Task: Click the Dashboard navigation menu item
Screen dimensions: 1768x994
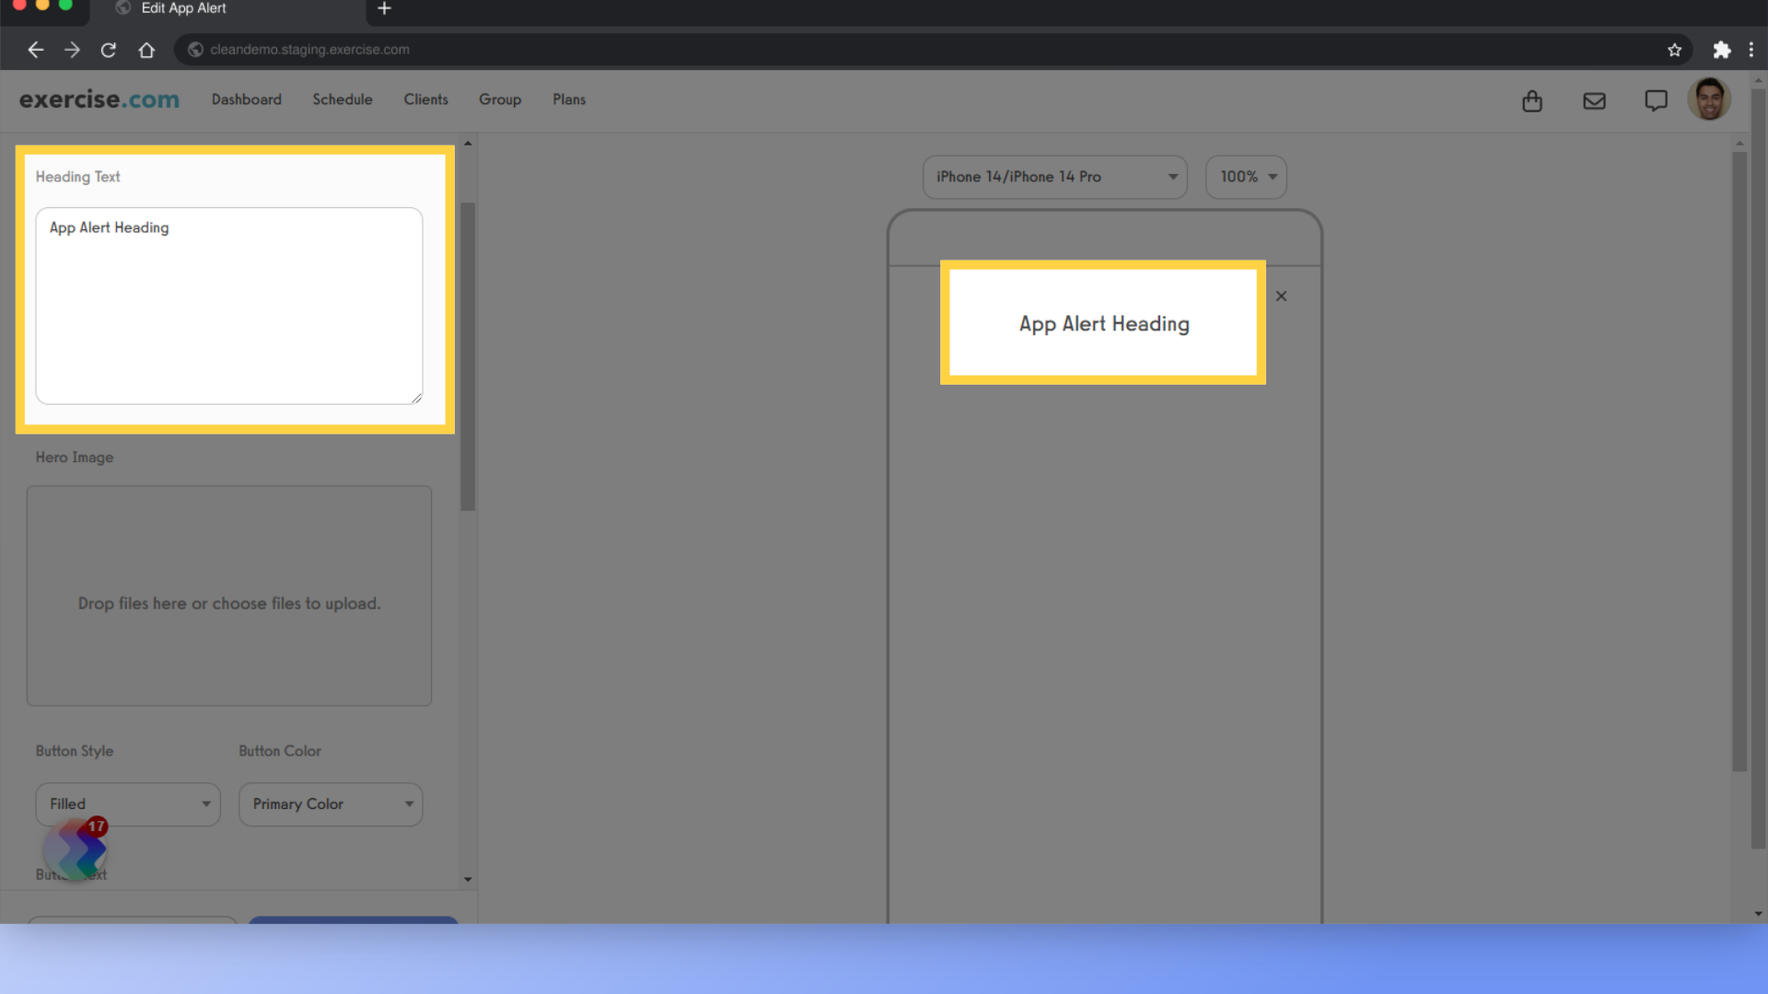Action: tap(245, 99)
